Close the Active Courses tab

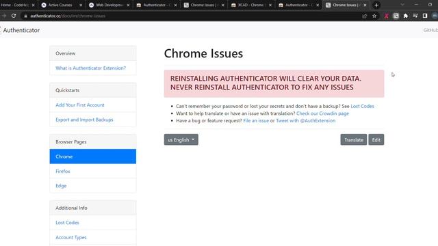(x=81, y=5)
